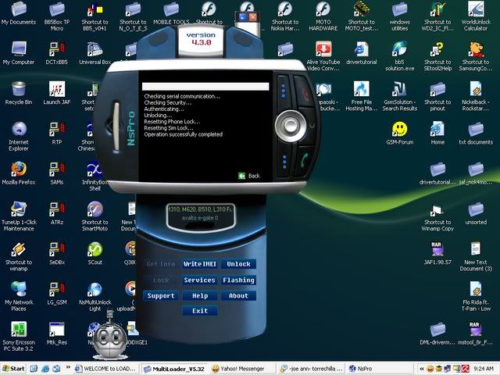Viewport: 500px width, 375px height.
Task: Open the Services menu in NsPro
Action: tap(200, 280)
